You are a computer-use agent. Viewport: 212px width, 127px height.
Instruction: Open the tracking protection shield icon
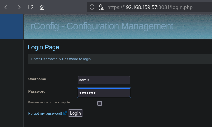click(92, 7)
